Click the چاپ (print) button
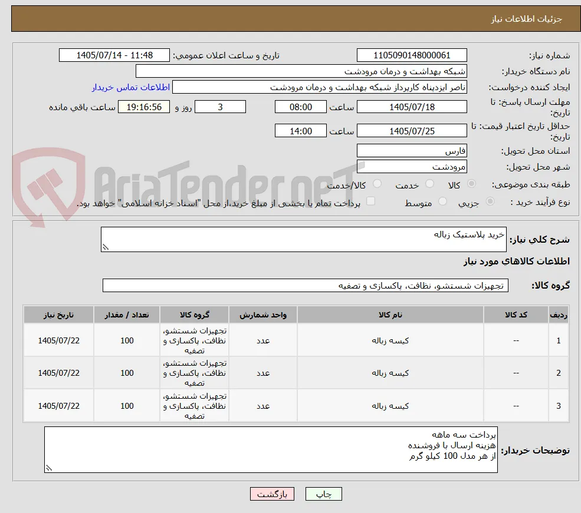 click(323, 494)
